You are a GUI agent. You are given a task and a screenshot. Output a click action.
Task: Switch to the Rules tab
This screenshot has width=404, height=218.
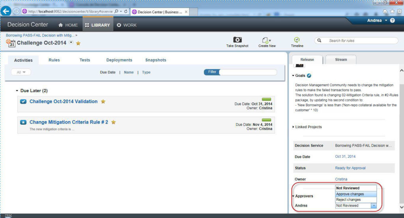54,60
